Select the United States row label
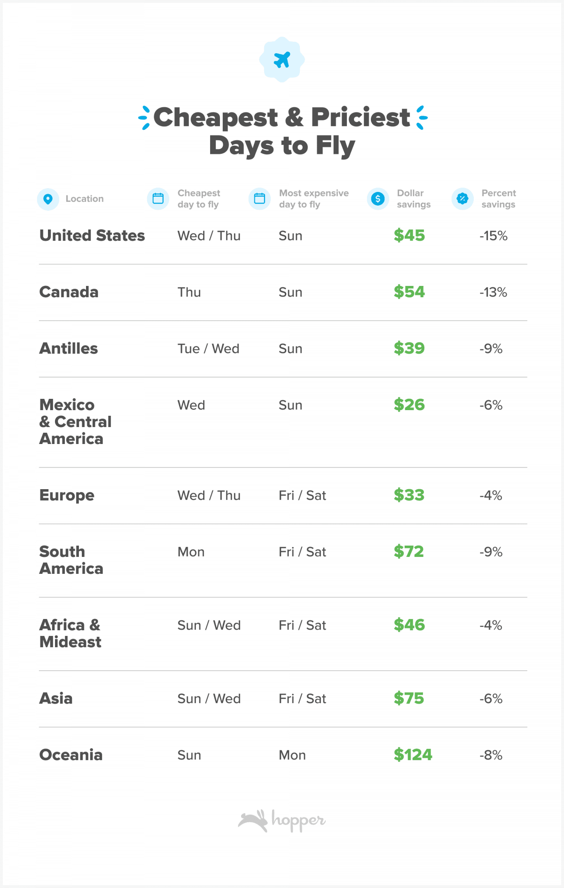The image size is (564, 888). (92, 235)
